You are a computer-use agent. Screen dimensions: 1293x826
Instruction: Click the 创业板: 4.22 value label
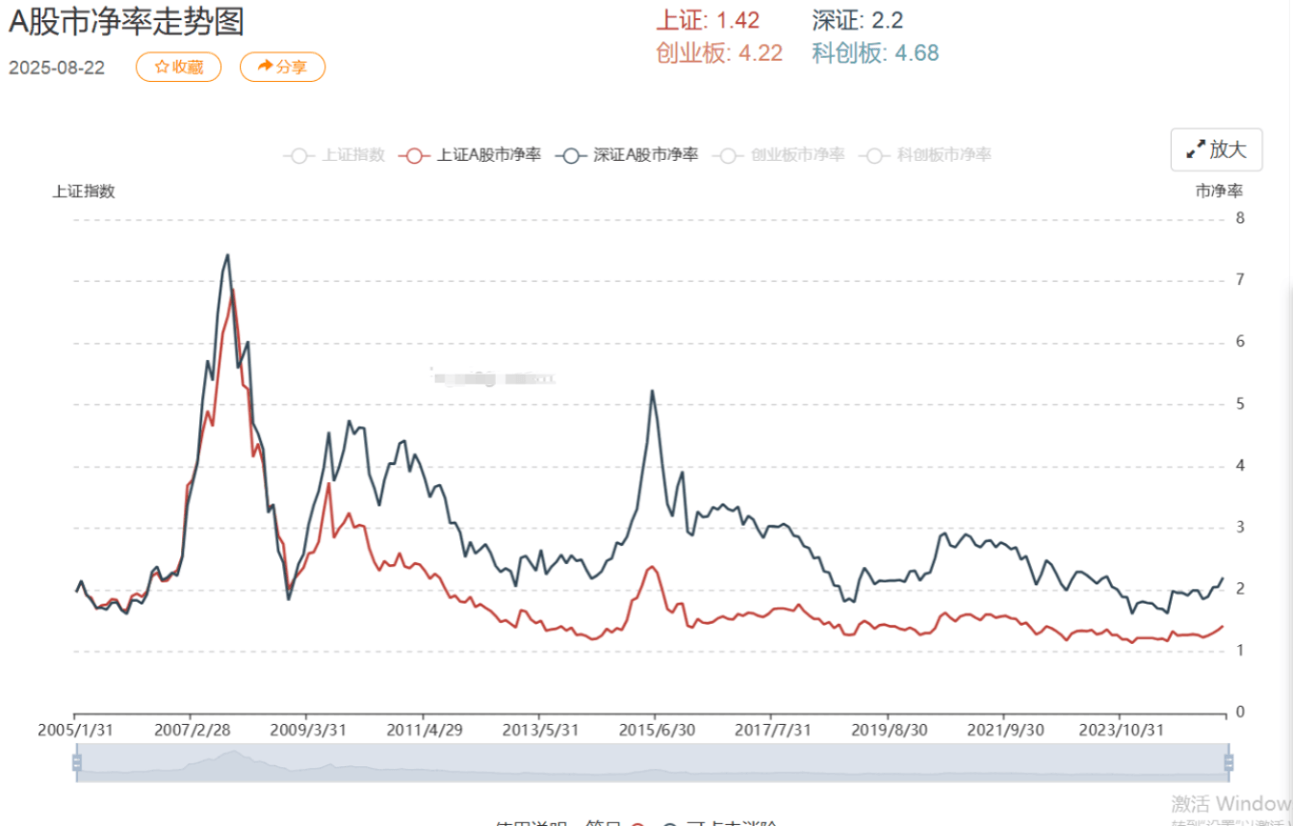pyautogui.click(x=718, y=53)
